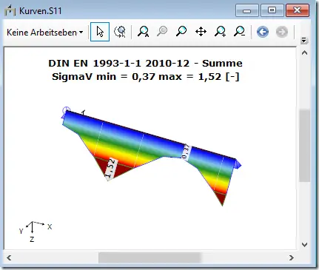Click the Kurven.S11 window title icon
The height and width of the screenshot is (270, 319).
[x=10, y=10]
